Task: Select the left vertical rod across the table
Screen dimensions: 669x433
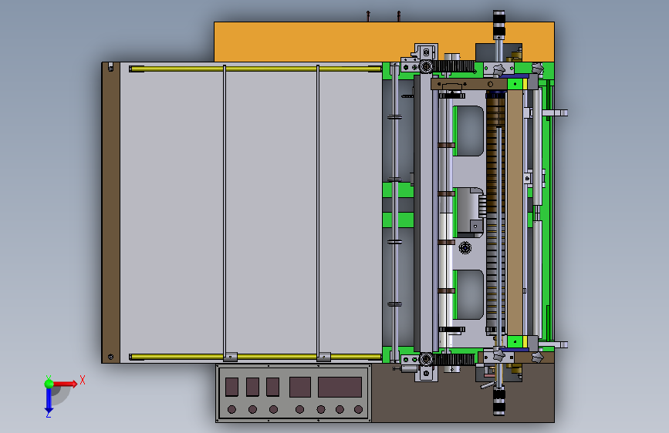Action: (225, 210)
